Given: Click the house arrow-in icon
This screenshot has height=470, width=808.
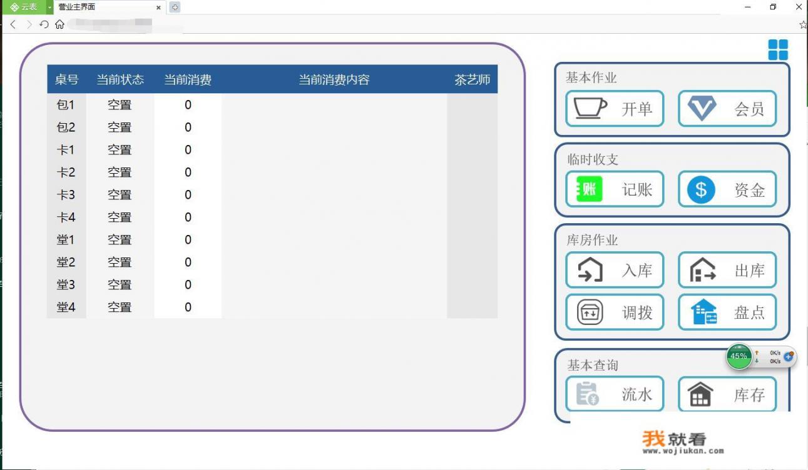Looking at the screenshot, I should 590,270.
